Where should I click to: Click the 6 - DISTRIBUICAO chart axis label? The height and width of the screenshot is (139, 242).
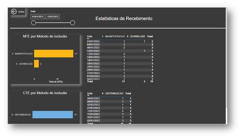coord(21,115)
